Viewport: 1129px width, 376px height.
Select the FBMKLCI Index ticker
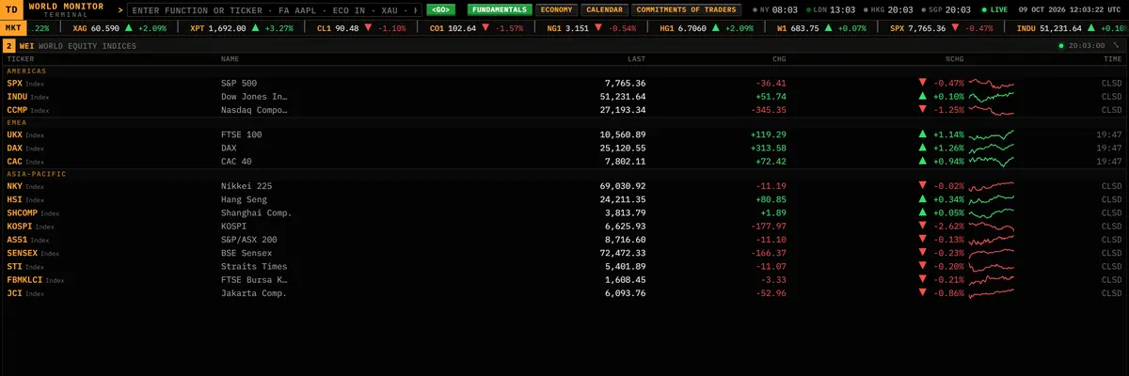click(x=36, y=280)
